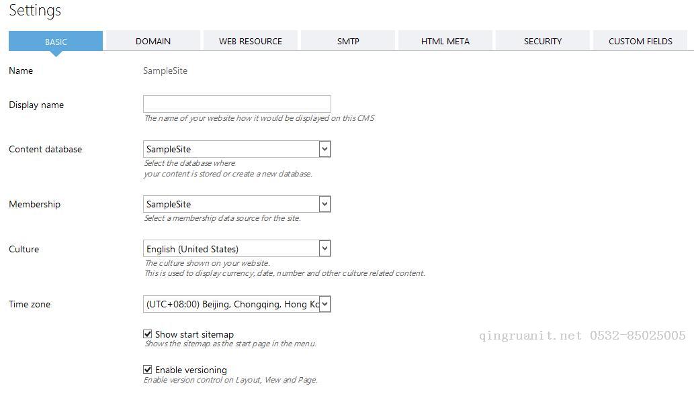Click the Settings page heading
Viewport: 694px width, 400px height.
coord(35,10)
